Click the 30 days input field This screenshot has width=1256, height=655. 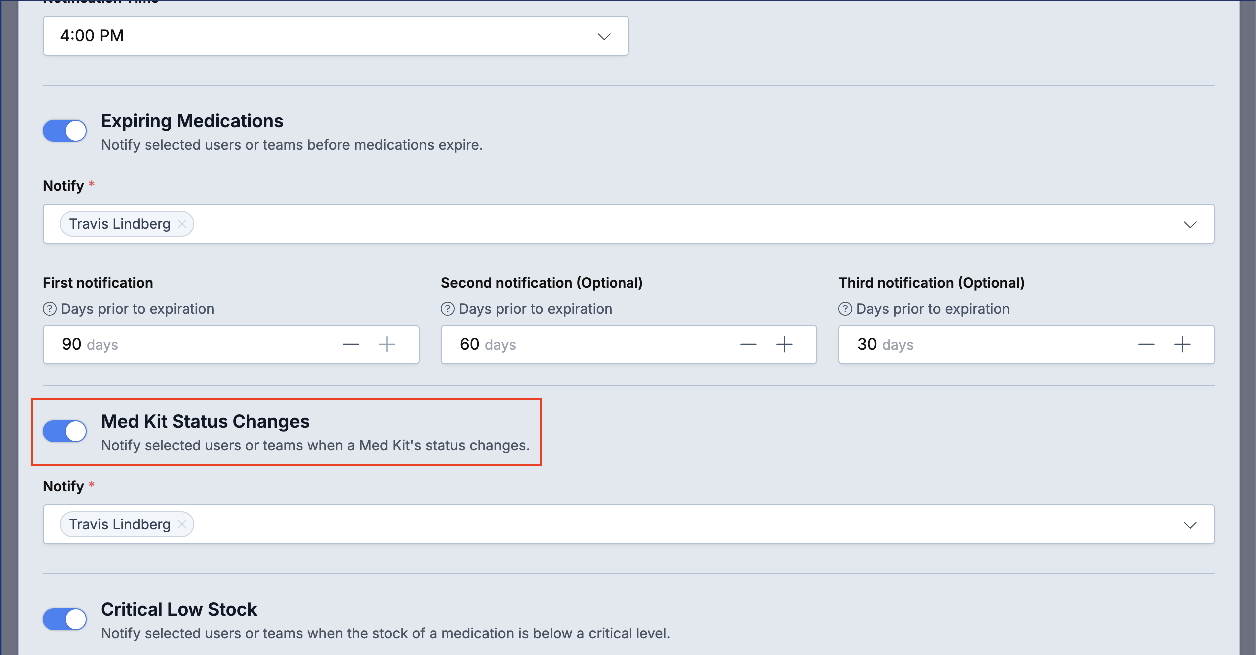tap(1027, 344)
